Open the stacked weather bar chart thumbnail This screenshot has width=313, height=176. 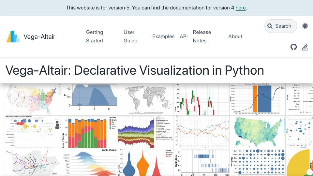tap(89, 132)
